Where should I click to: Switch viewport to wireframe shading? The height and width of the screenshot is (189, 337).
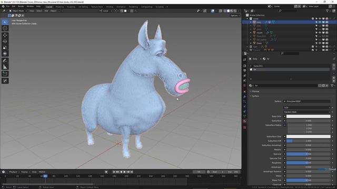click(225, 10)
